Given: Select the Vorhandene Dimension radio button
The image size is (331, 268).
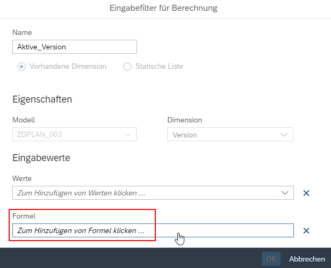Looking at the screenshot, I should [21, 67].
